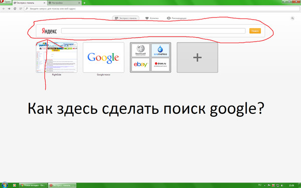The width and height of the screenshot is (301, 188).
Task: Click the magnifier icon at top right of the page
Action: pyautogui.click(x=292, y=18)
